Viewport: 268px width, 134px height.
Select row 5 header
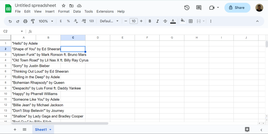pos(5,66)
